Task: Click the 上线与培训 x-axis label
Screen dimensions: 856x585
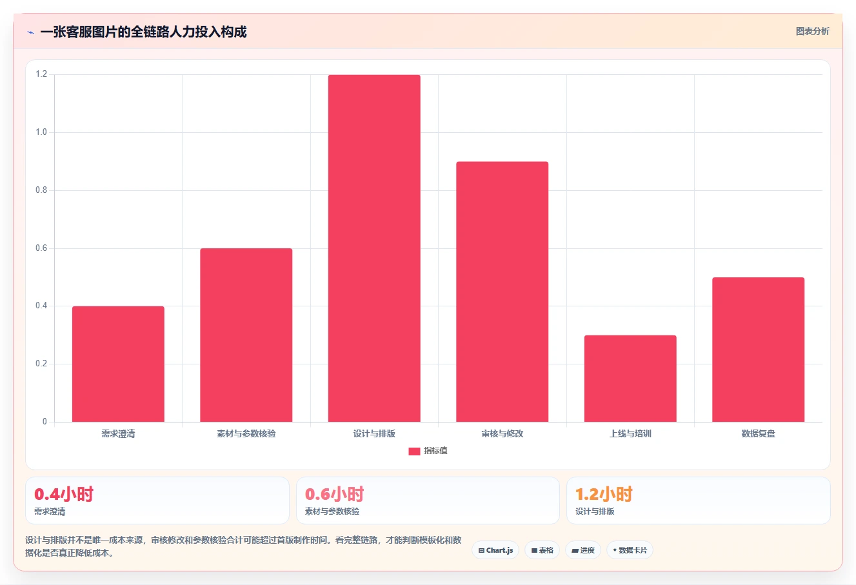Action: [630, 434]
